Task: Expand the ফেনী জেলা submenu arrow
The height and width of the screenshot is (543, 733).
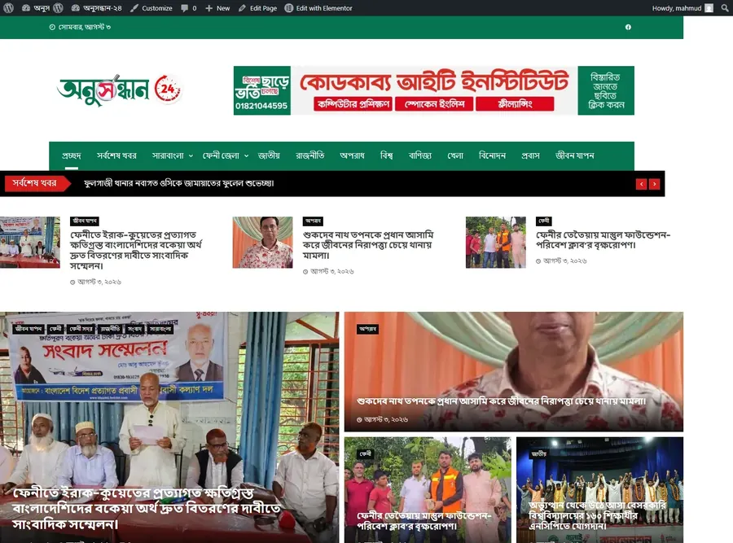Action: coord(246,156)
